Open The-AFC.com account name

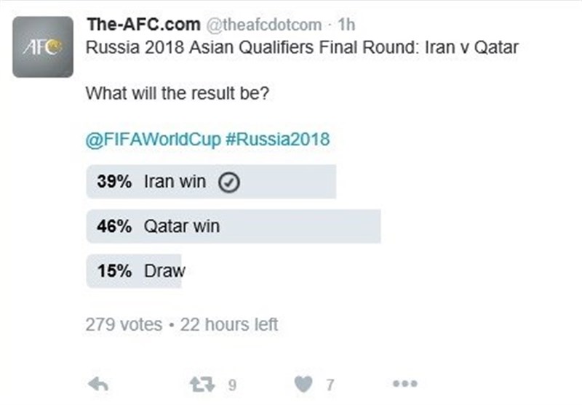click(143, 25)
